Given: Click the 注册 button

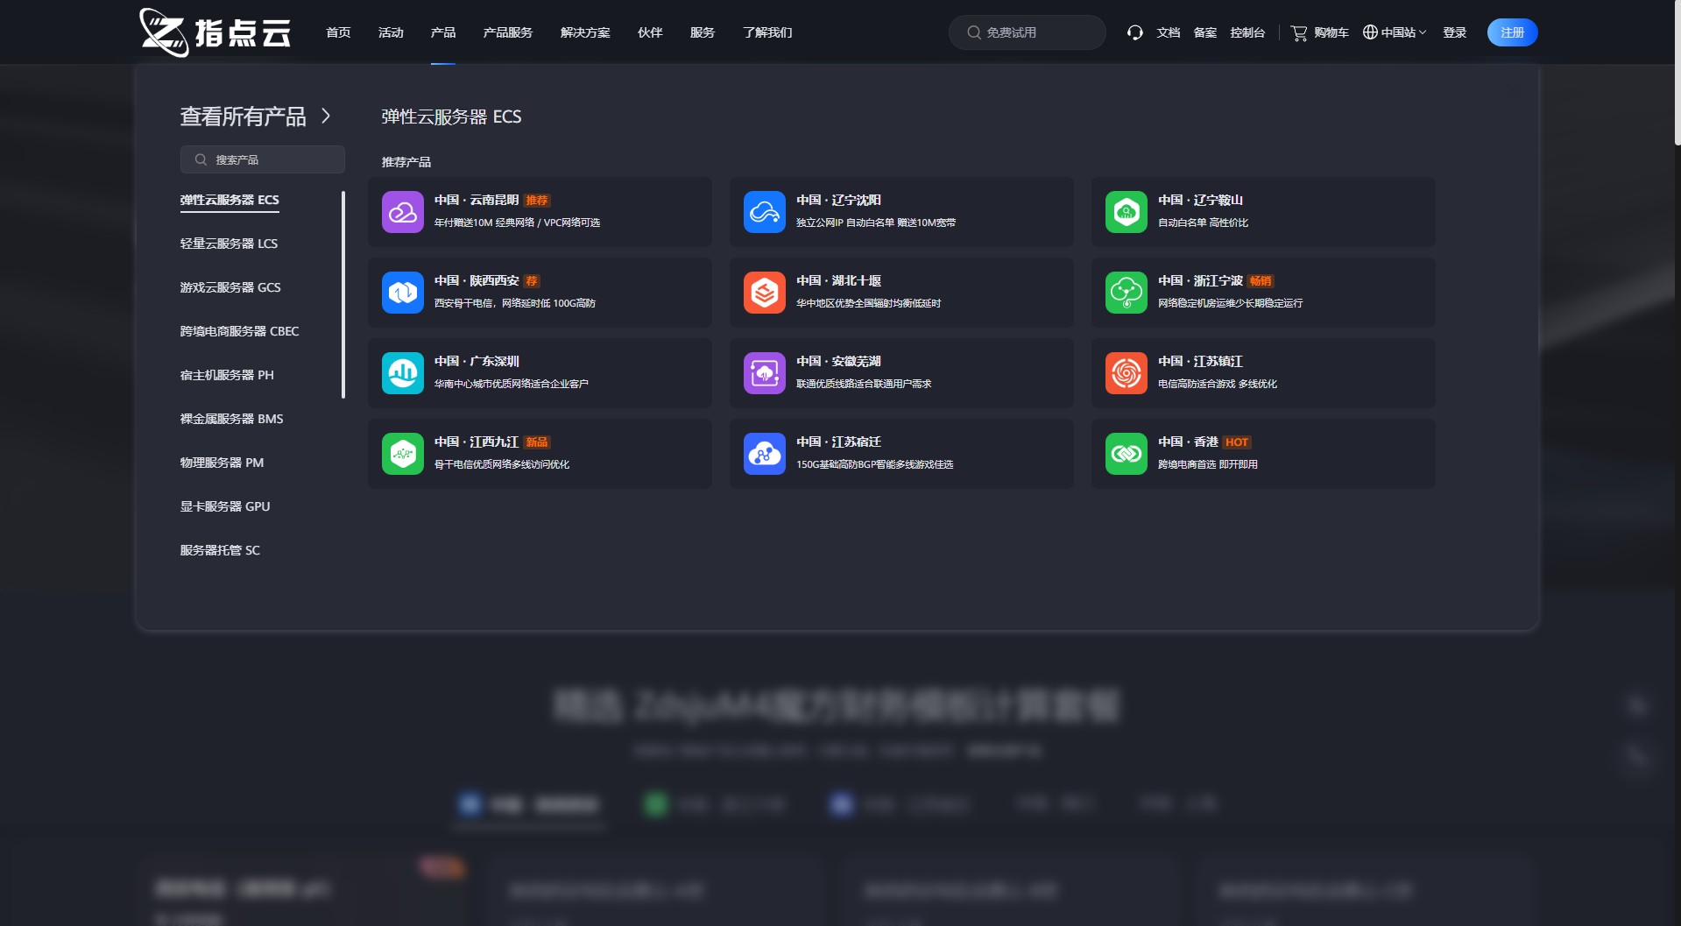Looking at the screenshot, I should (x=1512, y=32).
